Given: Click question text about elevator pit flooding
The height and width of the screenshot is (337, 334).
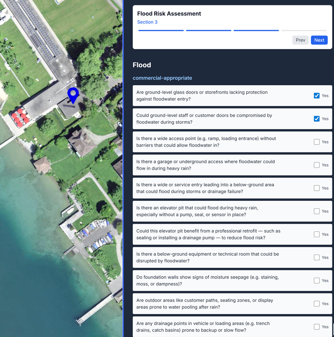Looking at the screenshot, I should pos(197,211).
